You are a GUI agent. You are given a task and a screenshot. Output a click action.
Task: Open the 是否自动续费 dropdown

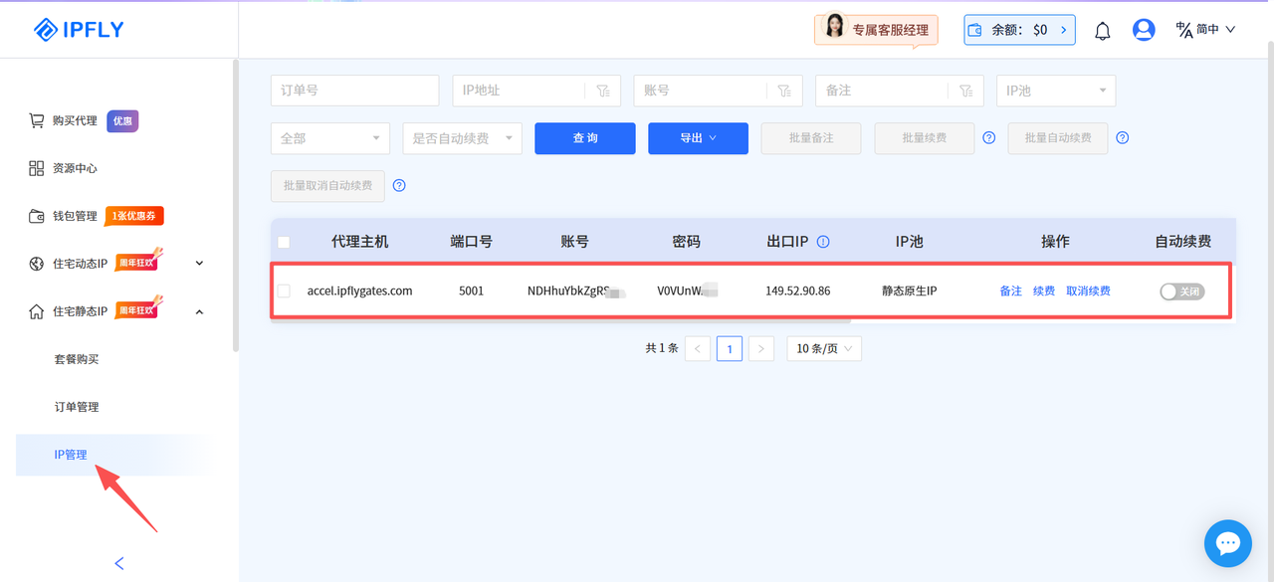(x=462, y=138)
